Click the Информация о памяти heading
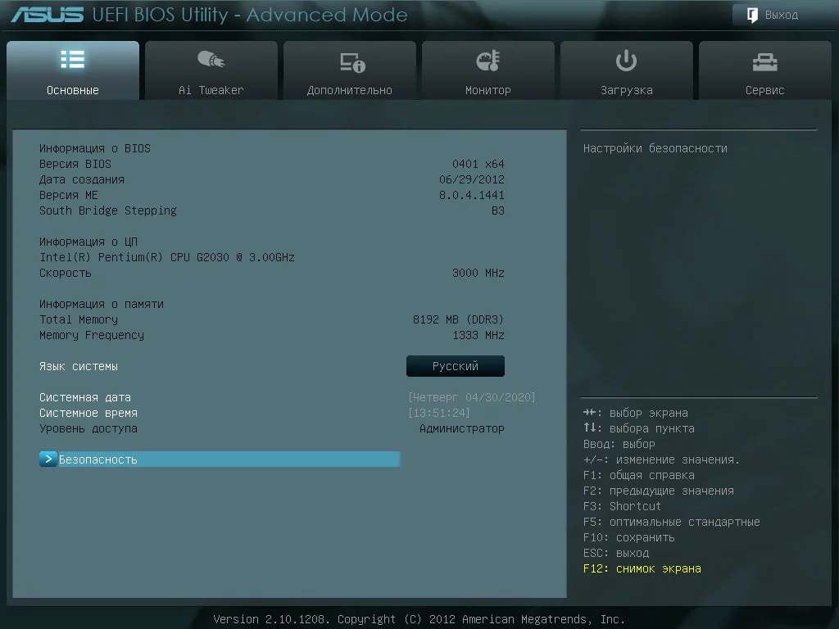 pyautogui.click(x=102, y=304)
